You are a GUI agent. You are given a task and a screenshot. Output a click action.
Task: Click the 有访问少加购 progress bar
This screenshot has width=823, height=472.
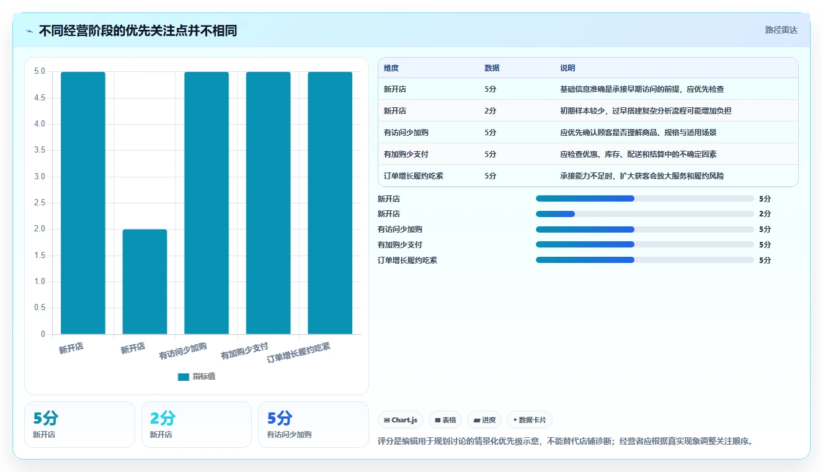tap(645, 229)
